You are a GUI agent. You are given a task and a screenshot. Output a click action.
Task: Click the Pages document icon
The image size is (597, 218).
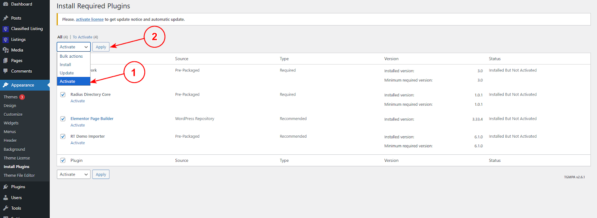[6, 61]
